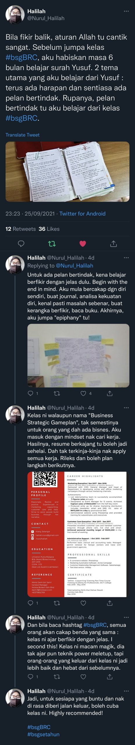Open the sticky notes wall photo
Image resolution: width=135 pixels, height=745 pixels.
coord(78,356)
